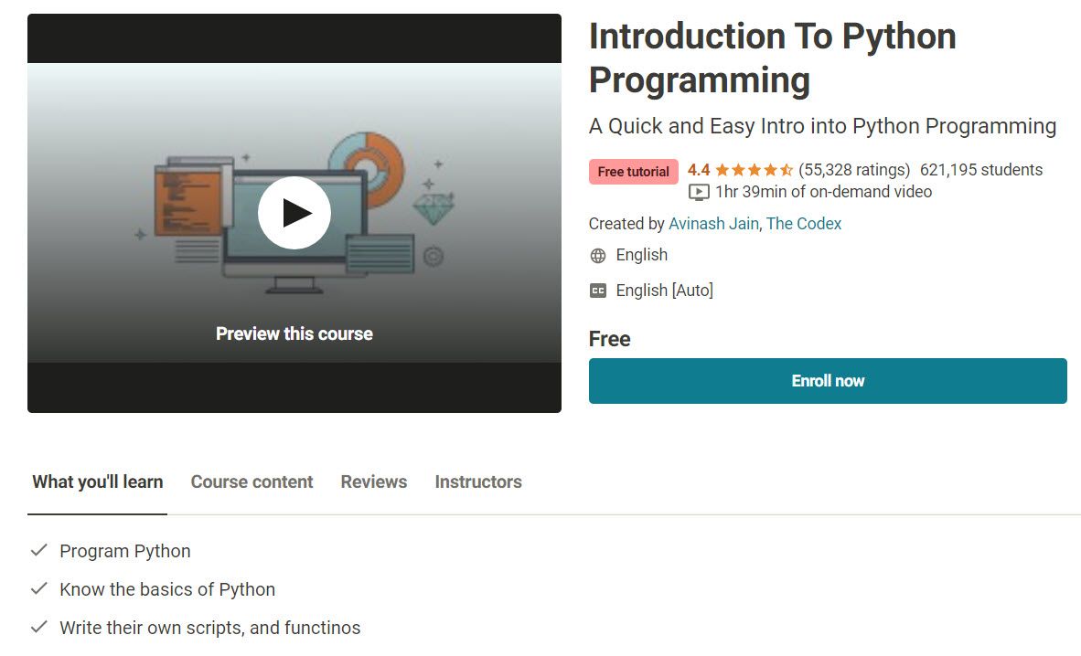Click the 55,328 ratings count
Image resolution: width=1081 pixels, height=656 pixels.
854,170
